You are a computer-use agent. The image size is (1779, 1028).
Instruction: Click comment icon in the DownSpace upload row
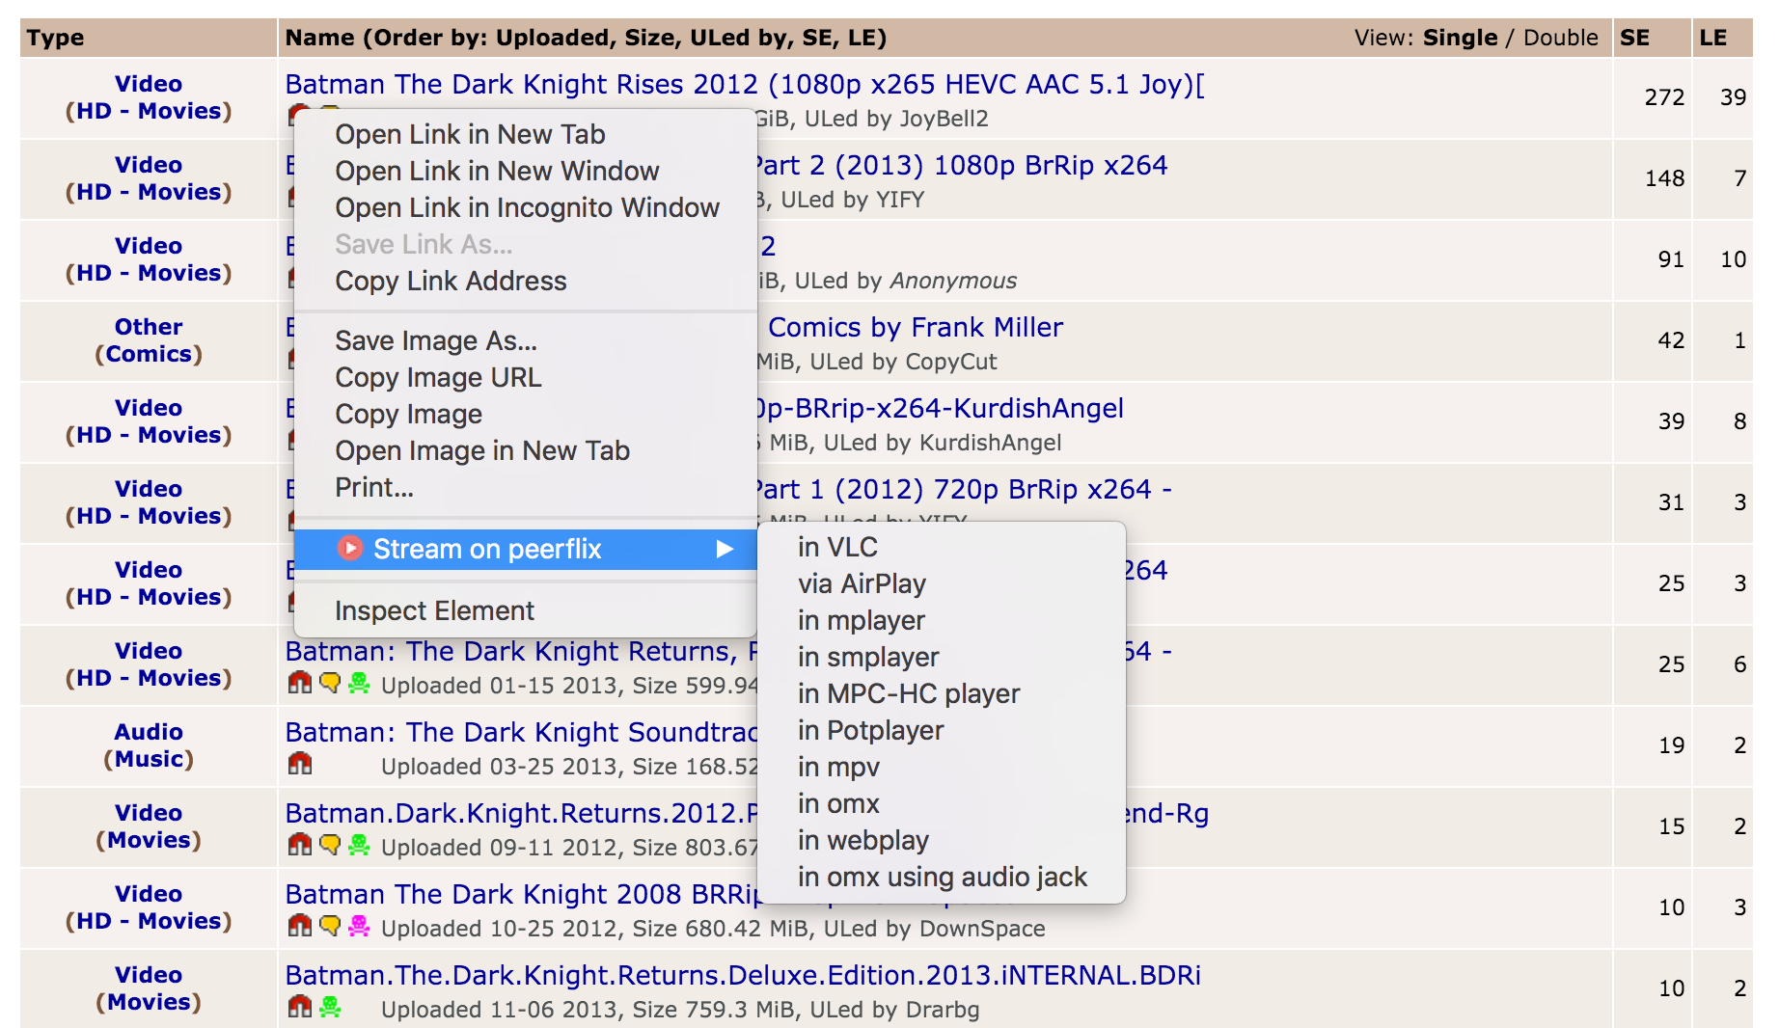(330, 926)
